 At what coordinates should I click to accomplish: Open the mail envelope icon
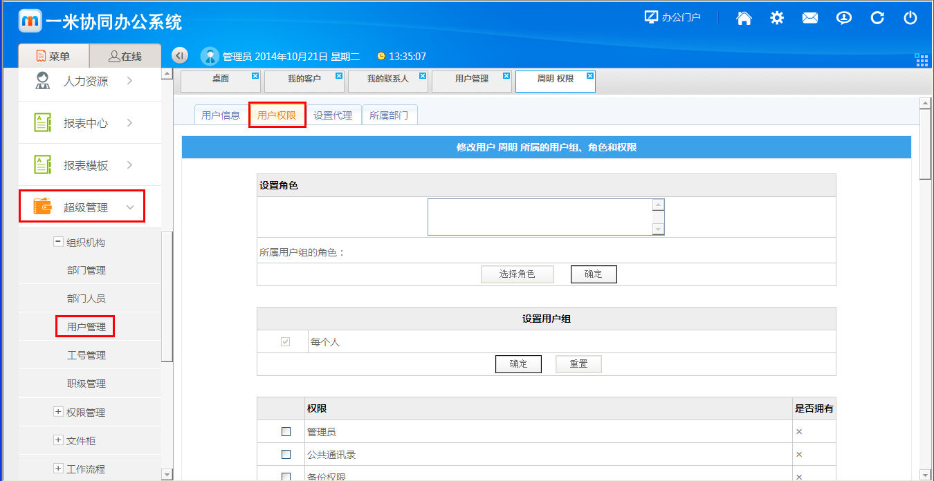[x=810, y=18]
